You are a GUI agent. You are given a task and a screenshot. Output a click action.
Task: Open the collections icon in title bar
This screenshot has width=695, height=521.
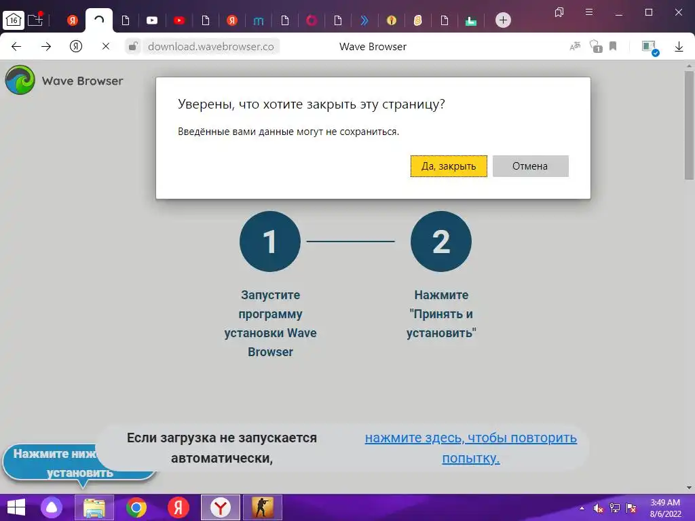559,12
